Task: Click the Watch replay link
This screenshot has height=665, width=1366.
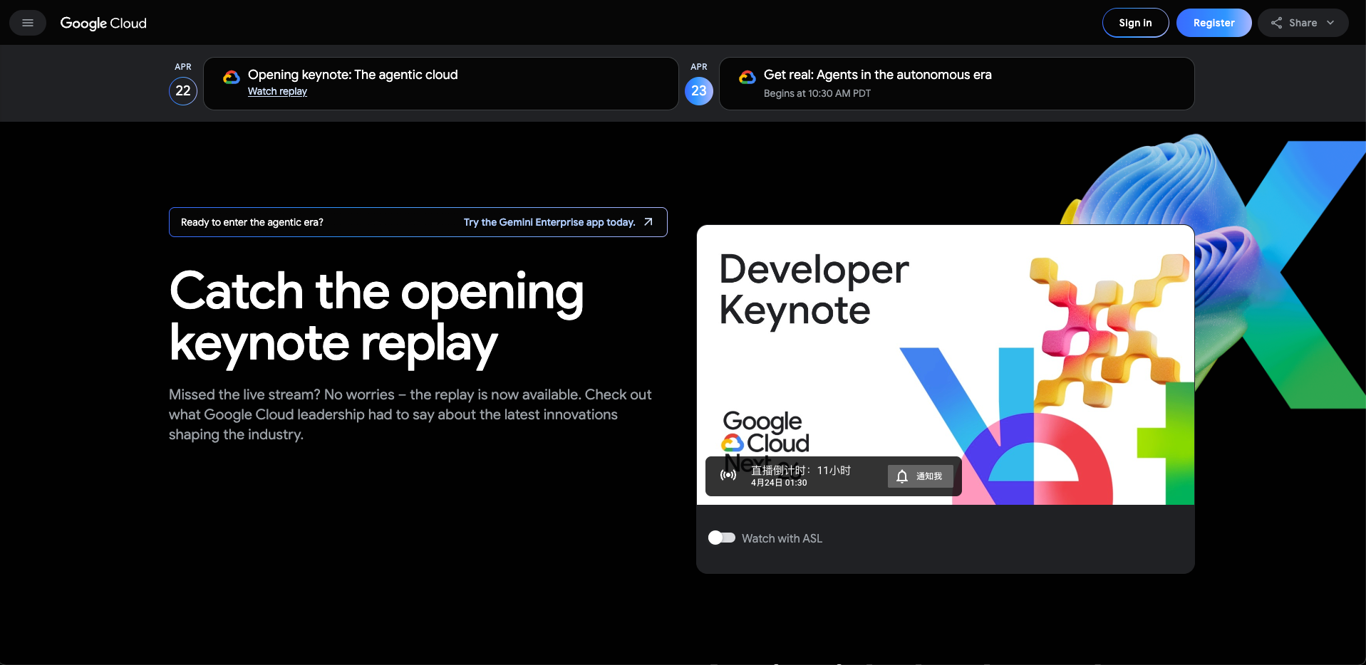Action: (277, 92)
